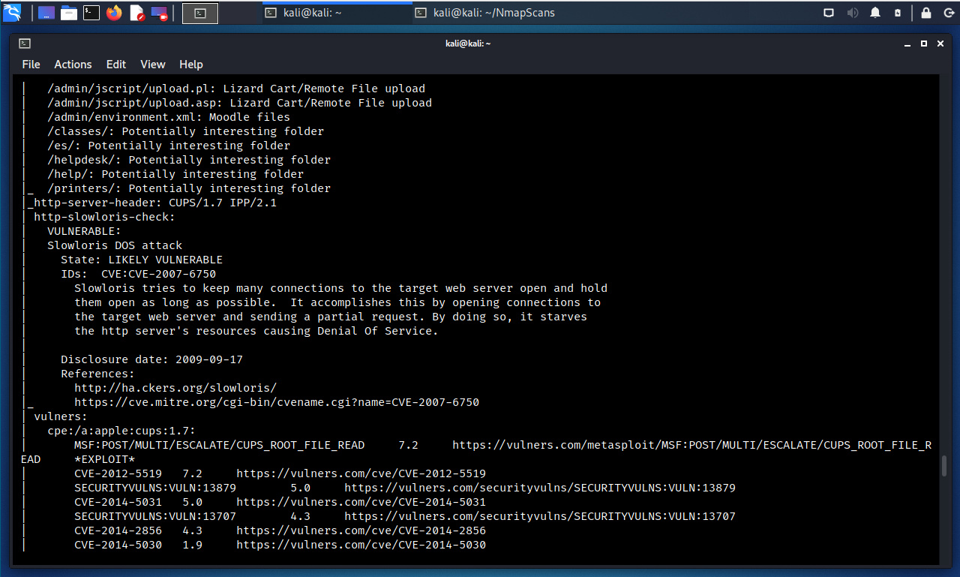Image resolution: width=960 pixels, height=577 pixels.
Task: Click the log out icon
Action: point(947,13)
